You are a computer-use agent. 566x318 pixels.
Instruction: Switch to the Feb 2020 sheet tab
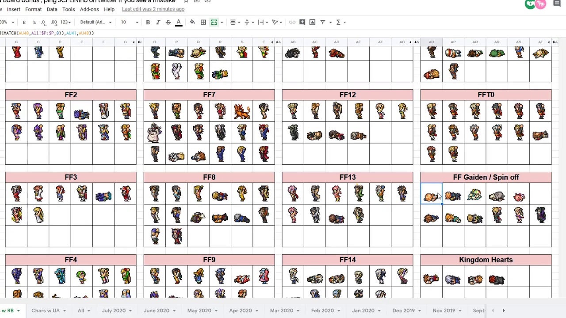tap(322, 310)
